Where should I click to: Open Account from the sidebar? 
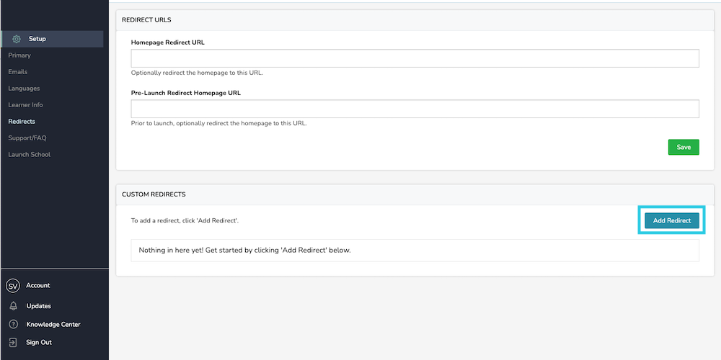[38, 286]
